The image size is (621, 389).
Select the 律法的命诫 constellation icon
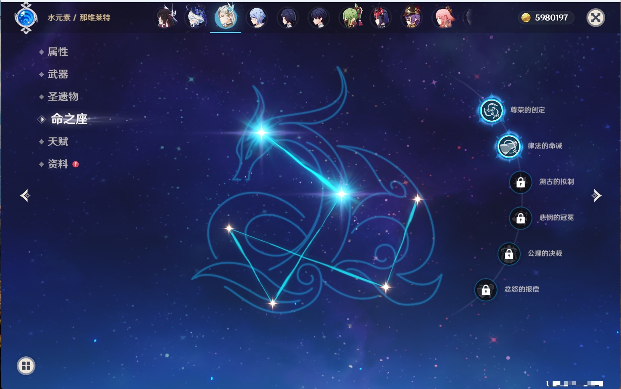click(509, 146)
